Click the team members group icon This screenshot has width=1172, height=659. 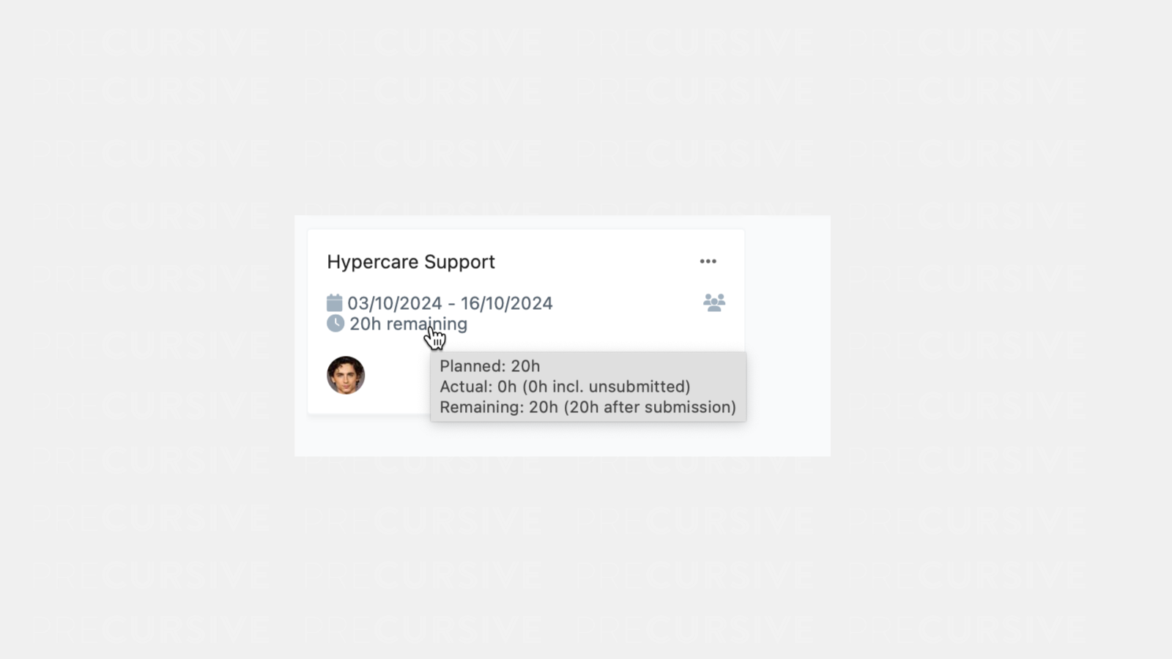(714, 302)
